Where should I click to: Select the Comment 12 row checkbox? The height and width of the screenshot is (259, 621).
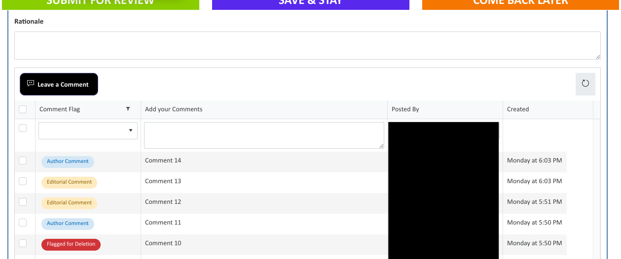coord(23,202)
